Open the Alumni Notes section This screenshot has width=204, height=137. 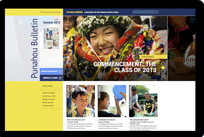tap(48, 86)
